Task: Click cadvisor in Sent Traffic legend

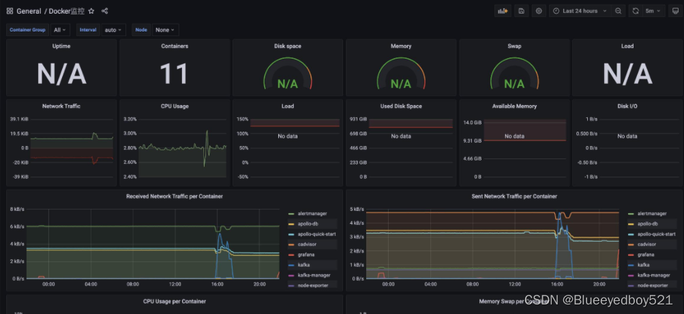Action: point(647,244)
